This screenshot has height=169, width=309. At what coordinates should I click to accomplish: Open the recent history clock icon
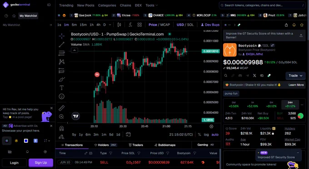pos(6,16)
